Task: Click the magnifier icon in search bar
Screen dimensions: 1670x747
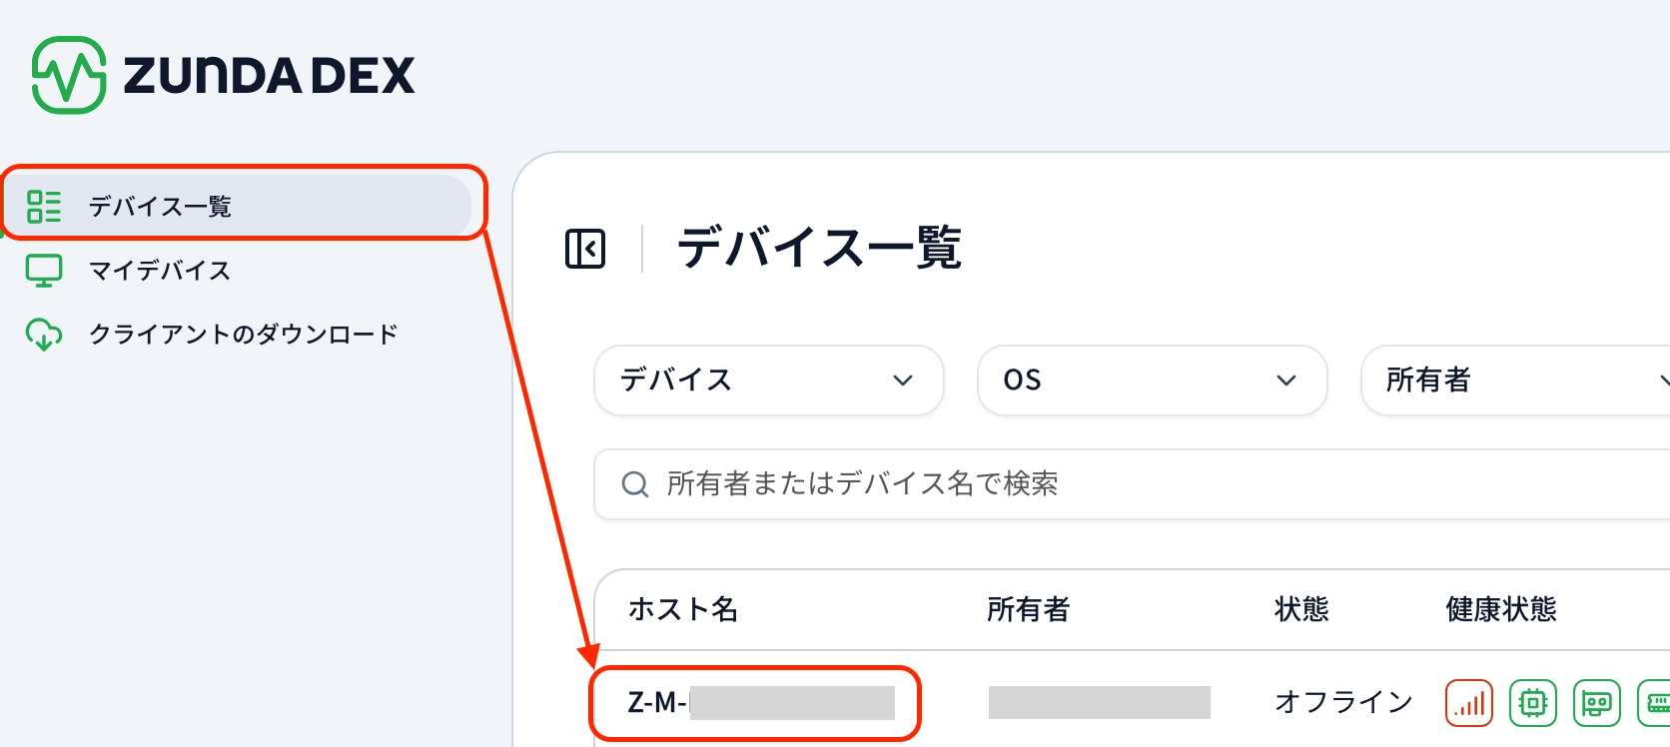Action: (x=635, y=484)
